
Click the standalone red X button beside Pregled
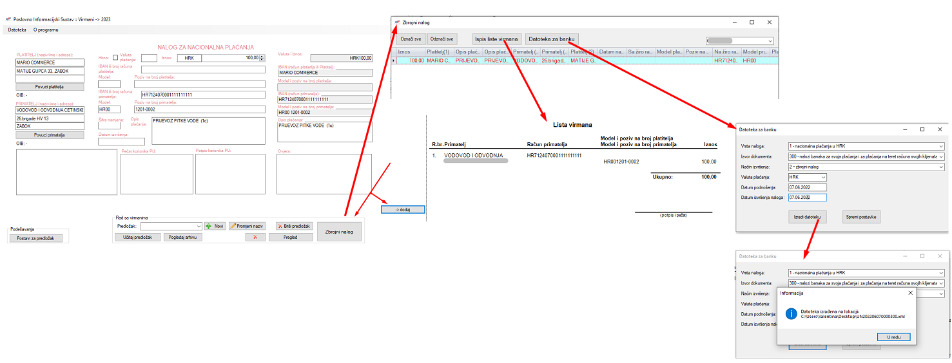(x=255, y=237)
